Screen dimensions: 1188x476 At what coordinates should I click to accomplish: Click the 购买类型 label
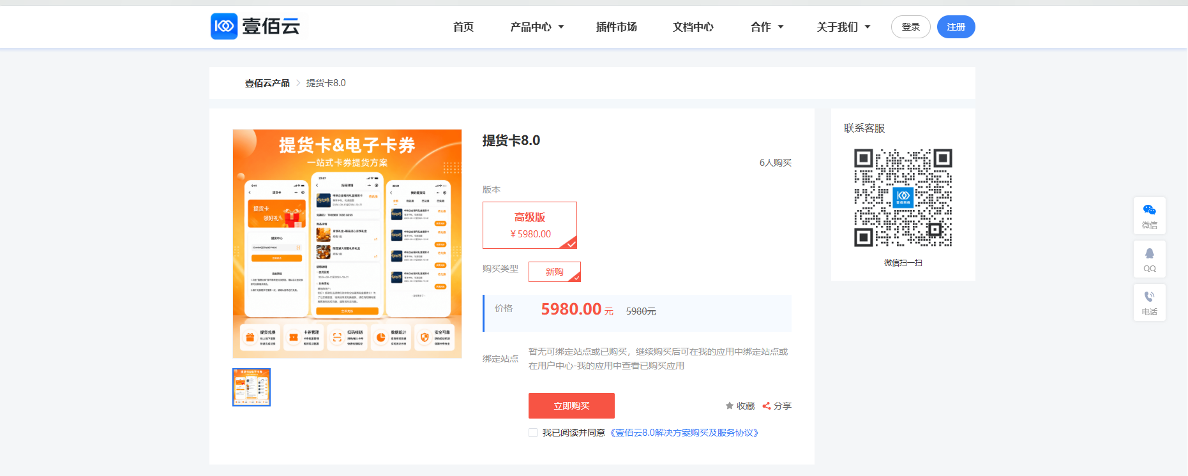pos(500,269)
